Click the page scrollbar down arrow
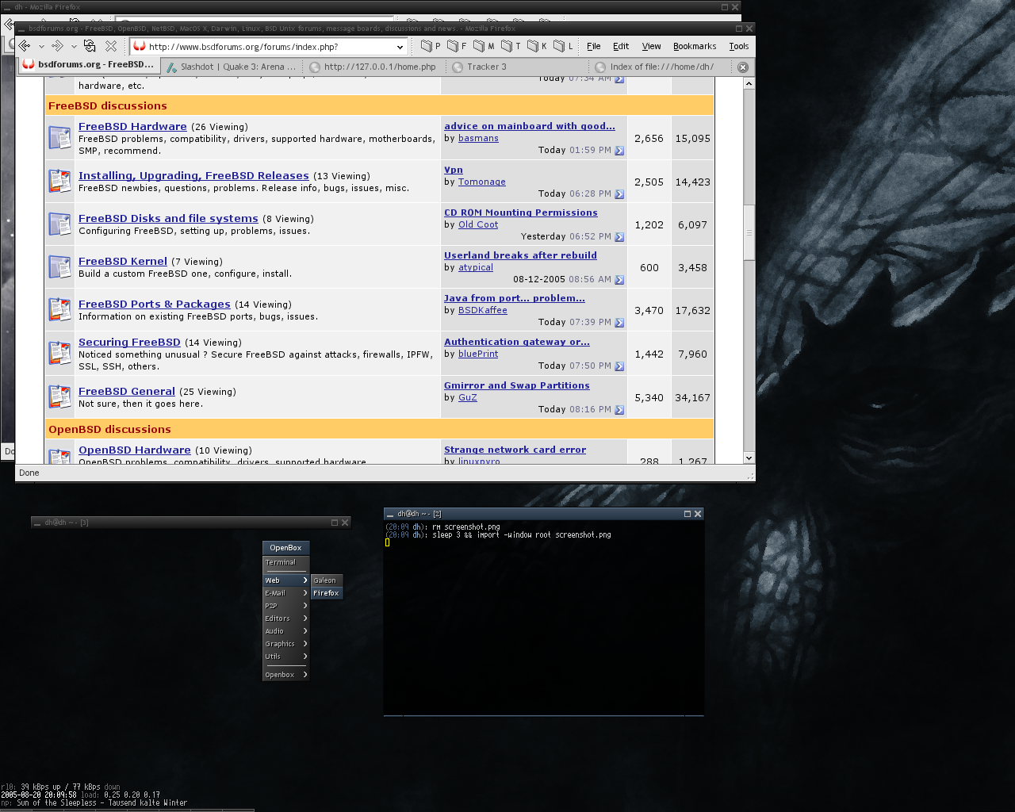The width and height of the screenshot is (1015, 812). pyautogui.click(x=749, y=458)
